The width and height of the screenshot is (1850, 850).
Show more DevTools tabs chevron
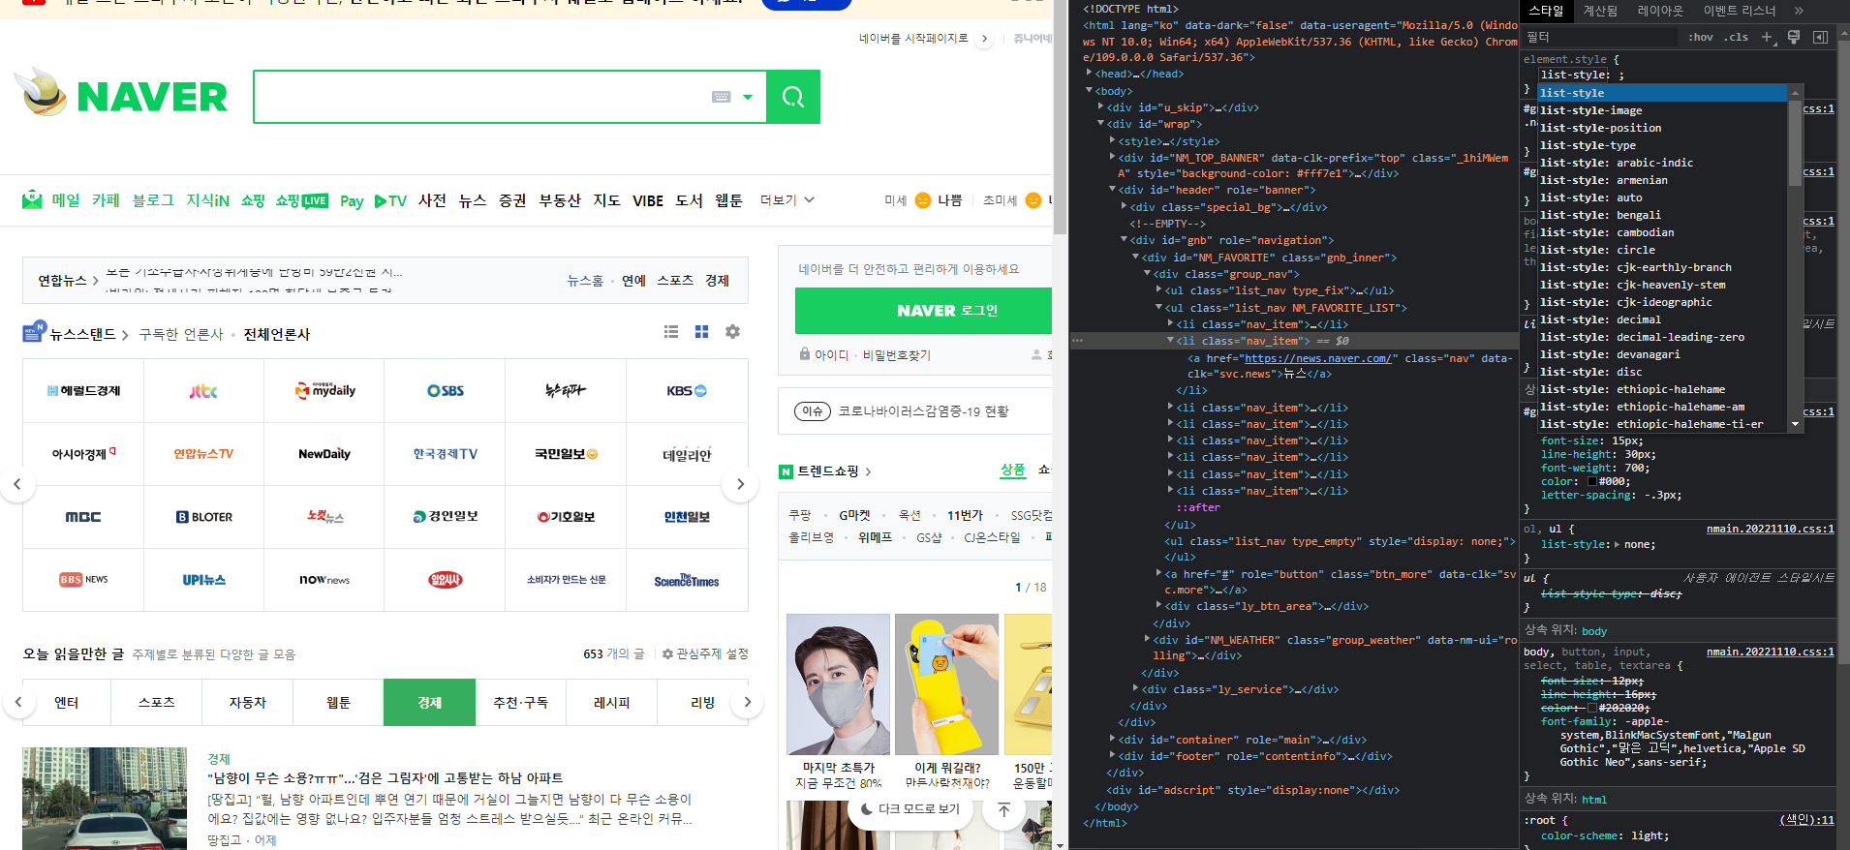[1799, 11]
